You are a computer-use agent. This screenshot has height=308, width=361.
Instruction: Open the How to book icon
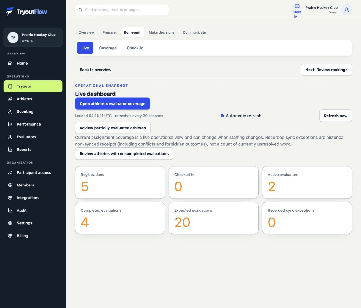pos(297,6)
